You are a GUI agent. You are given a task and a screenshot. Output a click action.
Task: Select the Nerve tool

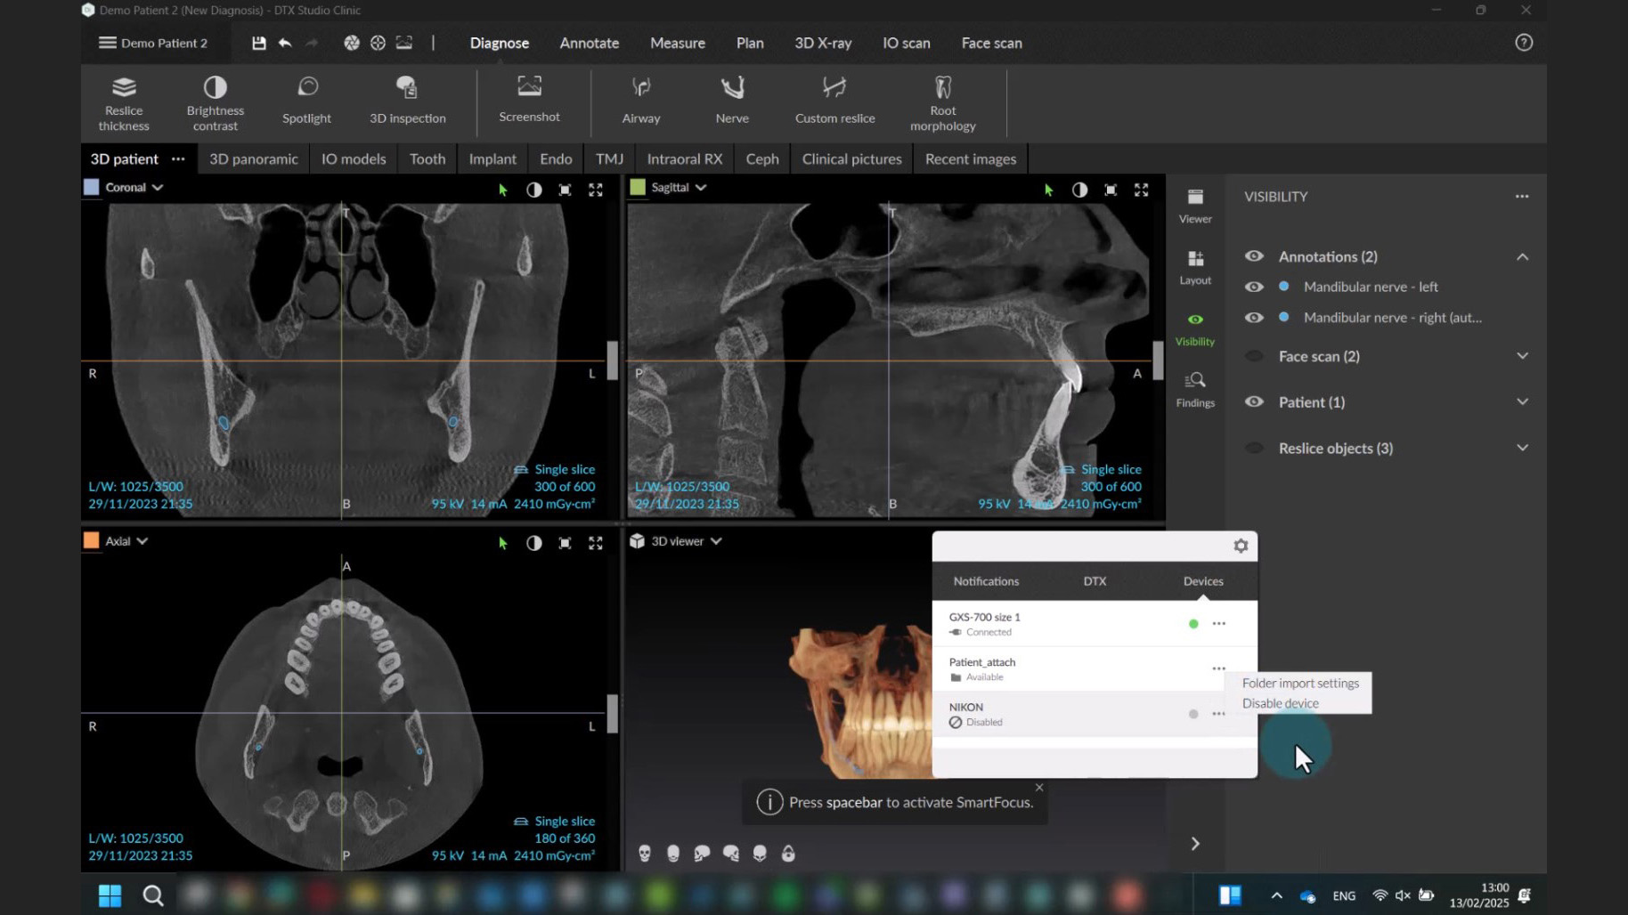pyautogui.click(x=732, y=101)
